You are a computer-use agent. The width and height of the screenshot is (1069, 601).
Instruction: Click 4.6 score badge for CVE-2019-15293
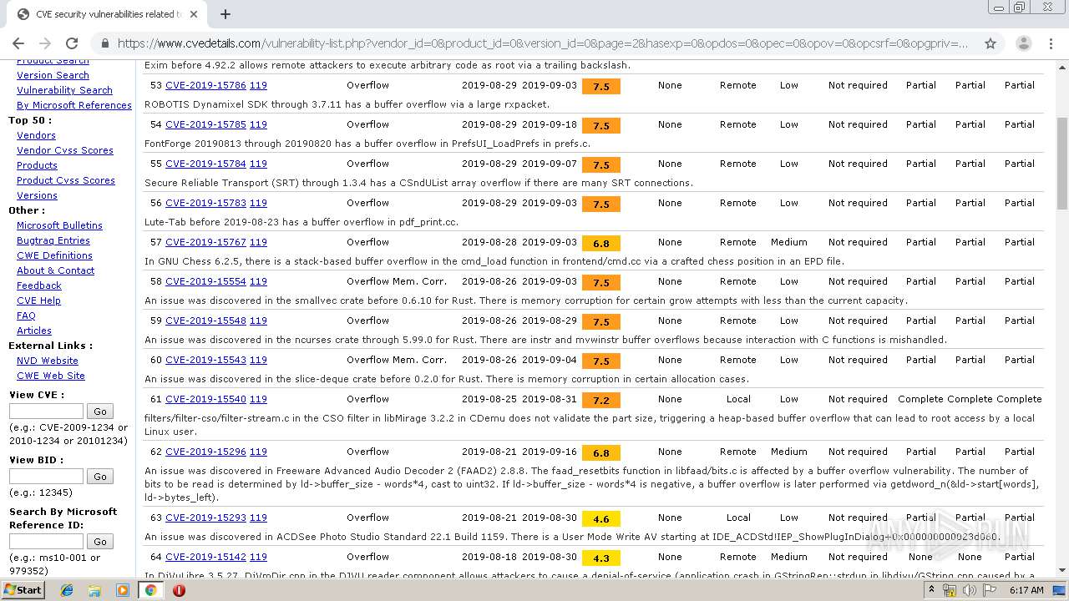point(601,518)
